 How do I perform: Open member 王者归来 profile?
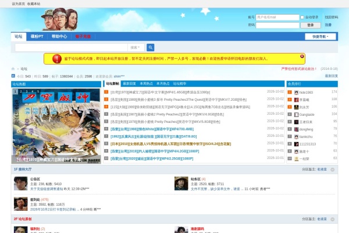[306, 122]
